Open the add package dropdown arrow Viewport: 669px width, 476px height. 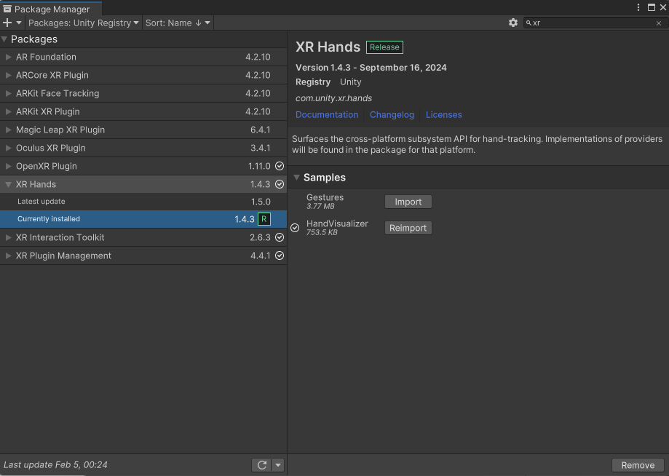pyautogui.click(x=19, y=23)
